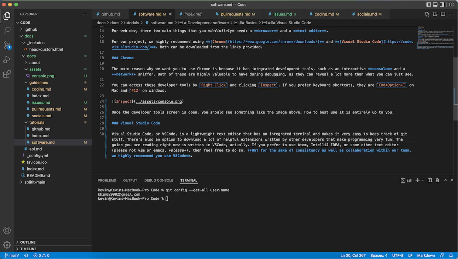This screenshot has height=259, width=458.
Task: Click UTF-8 encoding in status bar
Action: pos(398,255)
